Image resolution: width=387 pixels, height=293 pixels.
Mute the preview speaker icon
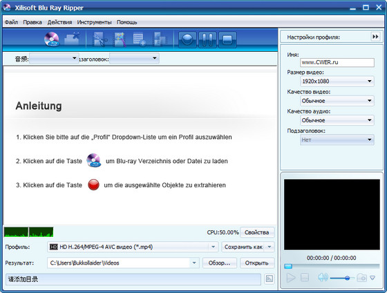pyautogui.click(x=323, y=278)
